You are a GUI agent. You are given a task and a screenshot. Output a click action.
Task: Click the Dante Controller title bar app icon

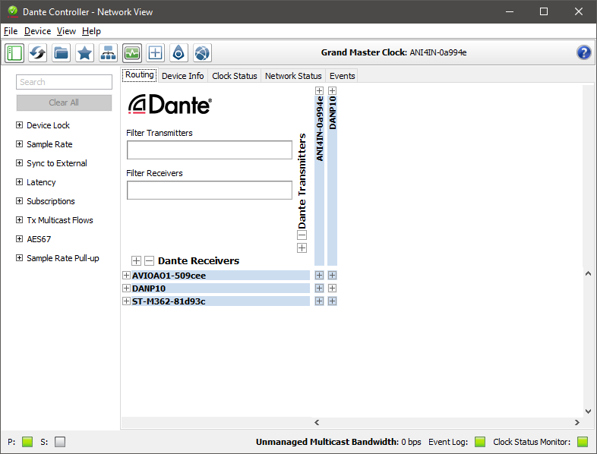tap(13, 11)
